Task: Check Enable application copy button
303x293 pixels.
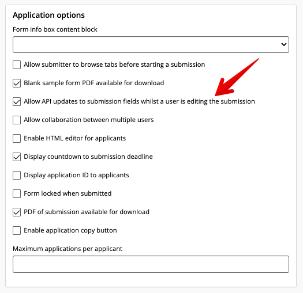Action: coord(17,230)
